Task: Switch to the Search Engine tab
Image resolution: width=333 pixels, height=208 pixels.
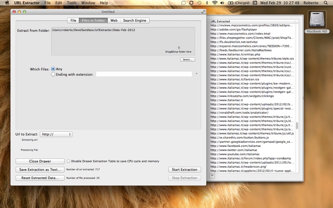Action: coord(134,20)
